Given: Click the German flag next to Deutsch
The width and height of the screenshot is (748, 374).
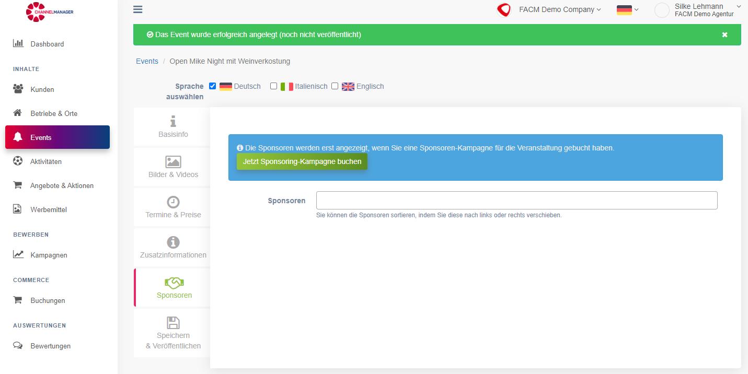Looking at the screenshot, I should pyautogui.click(x=226, y=87).
